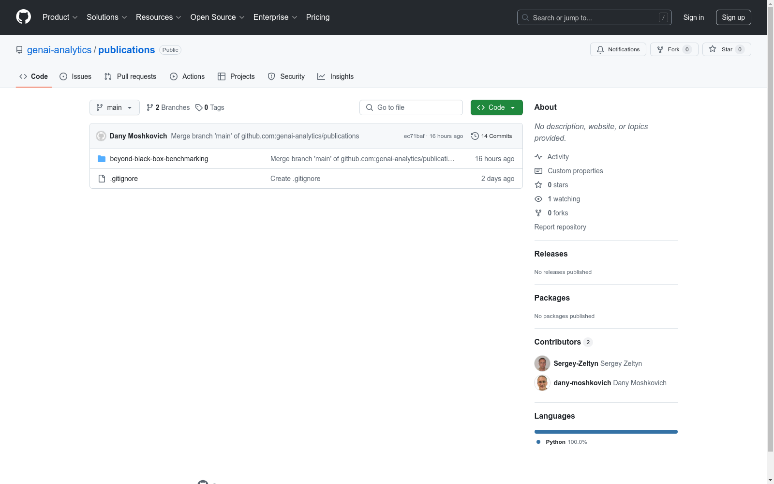Click the commit author avatar icon
The height and width of the screenshot is (484, 774).
point(101,136)
